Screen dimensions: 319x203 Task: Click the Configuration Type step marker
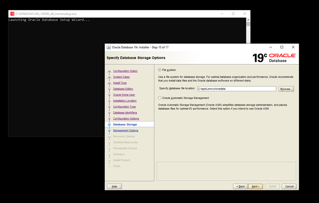(109, 107)
